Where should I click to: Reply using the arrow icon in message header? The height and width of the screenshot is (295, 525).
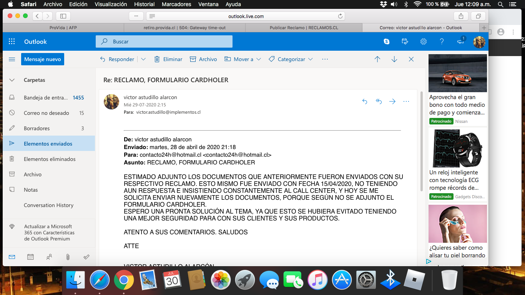[365, 101]
